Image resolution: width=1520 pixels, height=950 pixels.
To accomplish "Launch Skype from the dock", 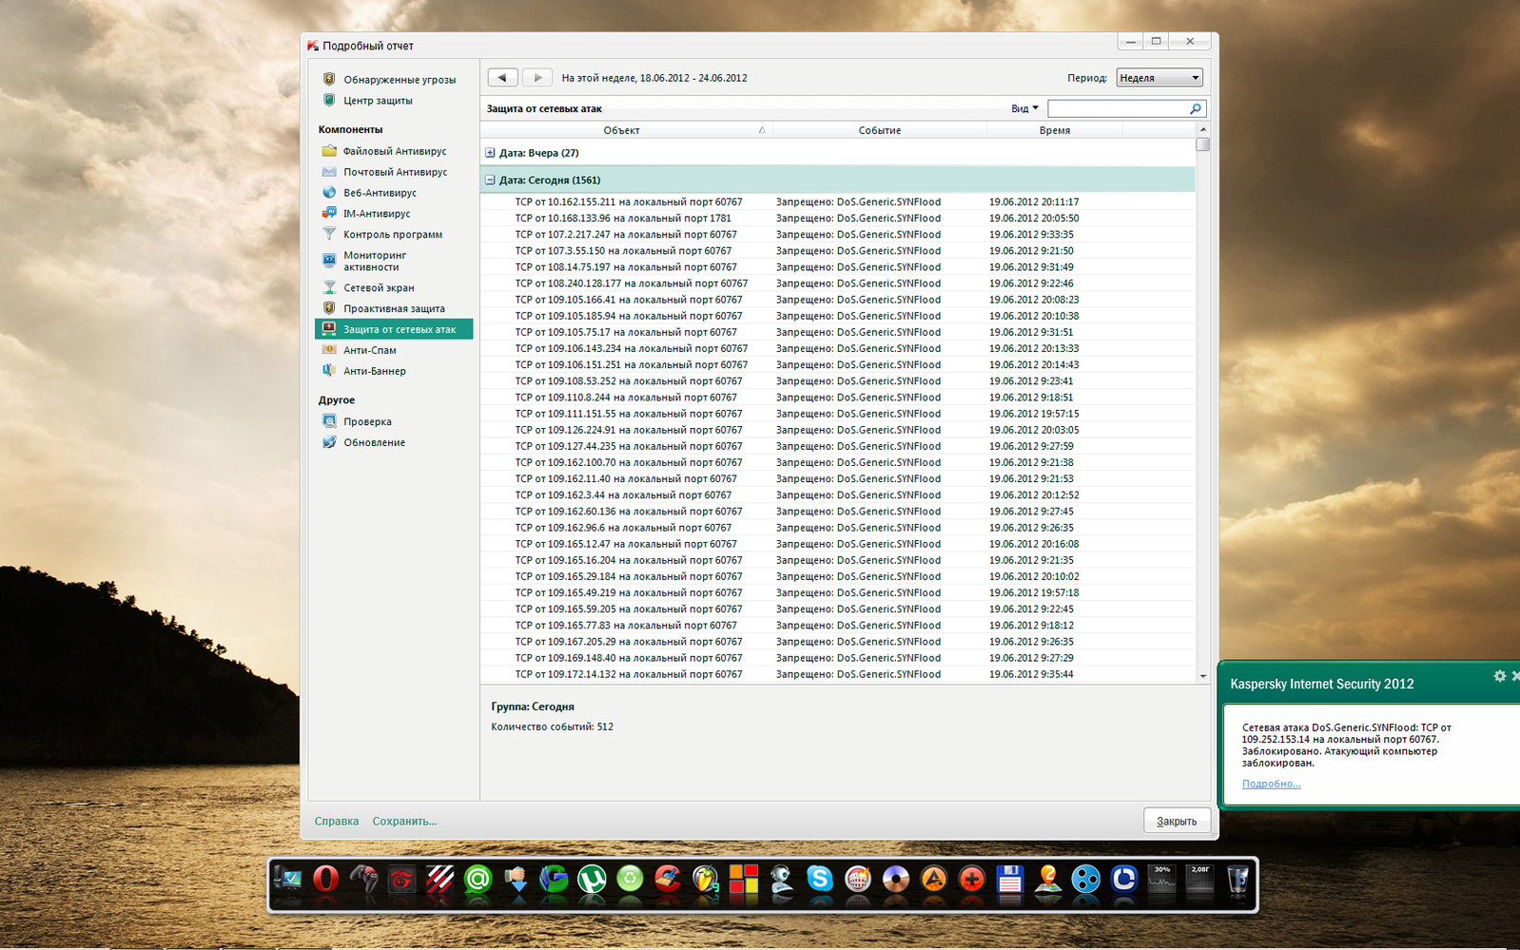I will coord(820,880).
